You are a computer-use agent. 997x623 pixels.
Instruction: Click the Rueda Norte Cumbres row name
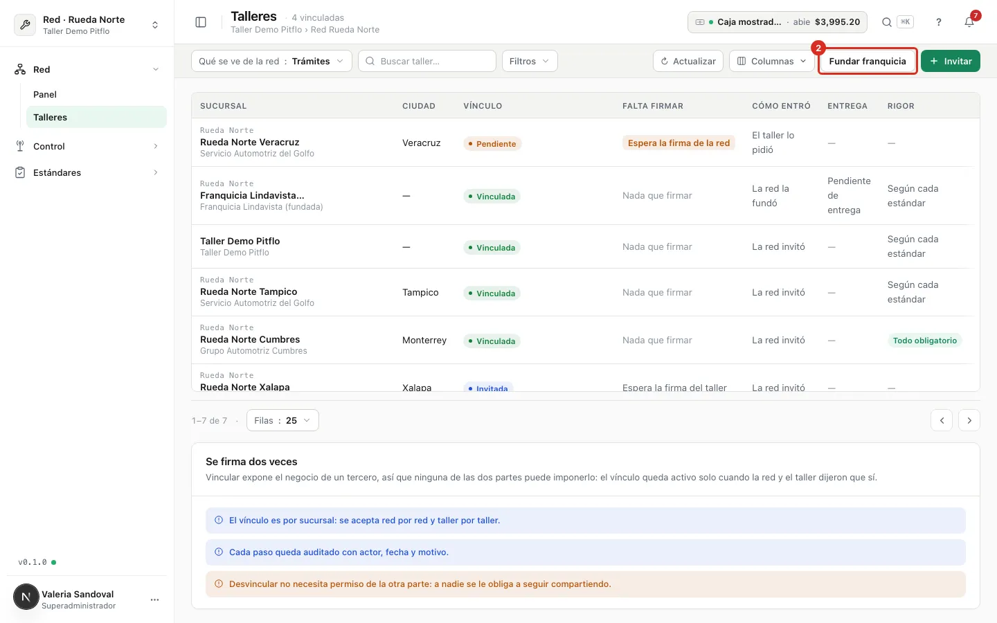(x=250, y=339)
